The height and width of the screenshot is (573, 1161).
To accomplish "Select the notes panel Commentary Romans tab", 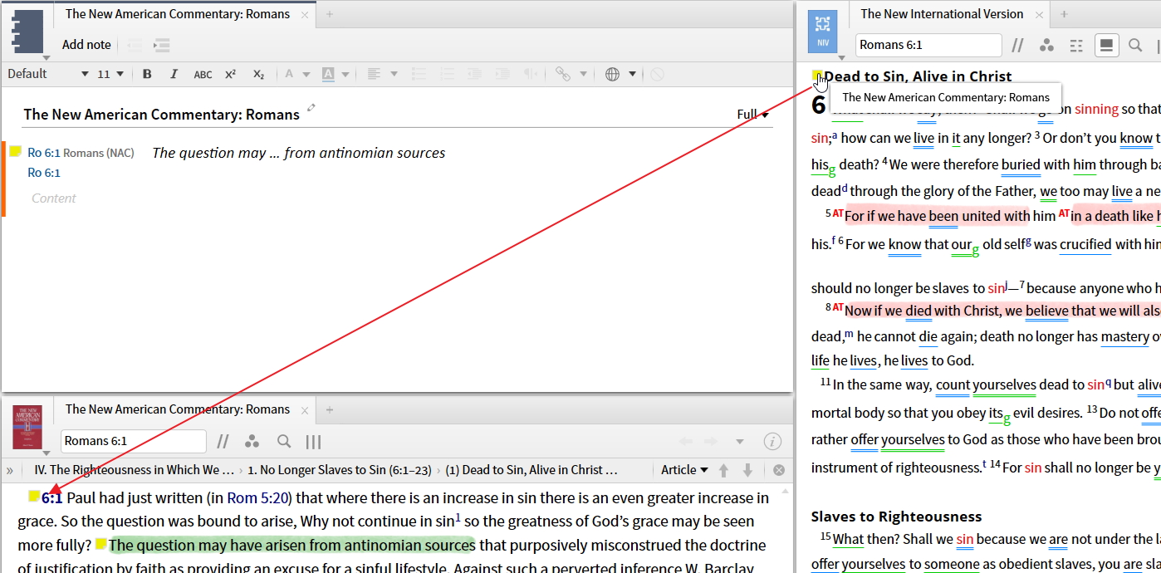I will (x=178, y=14).
